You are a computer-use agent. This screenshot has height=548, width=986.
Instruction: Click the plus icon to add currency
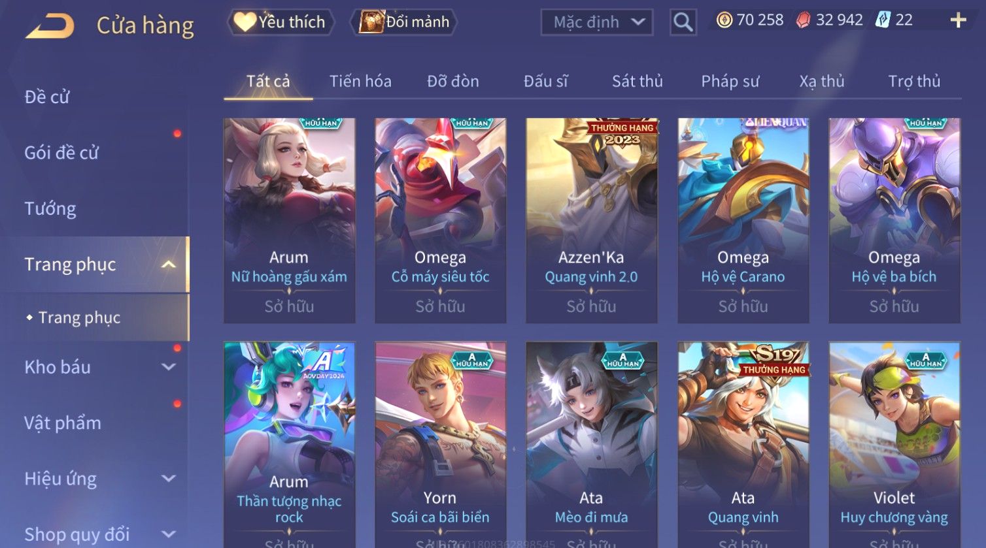pyautogui.click(x=958, y=20)
